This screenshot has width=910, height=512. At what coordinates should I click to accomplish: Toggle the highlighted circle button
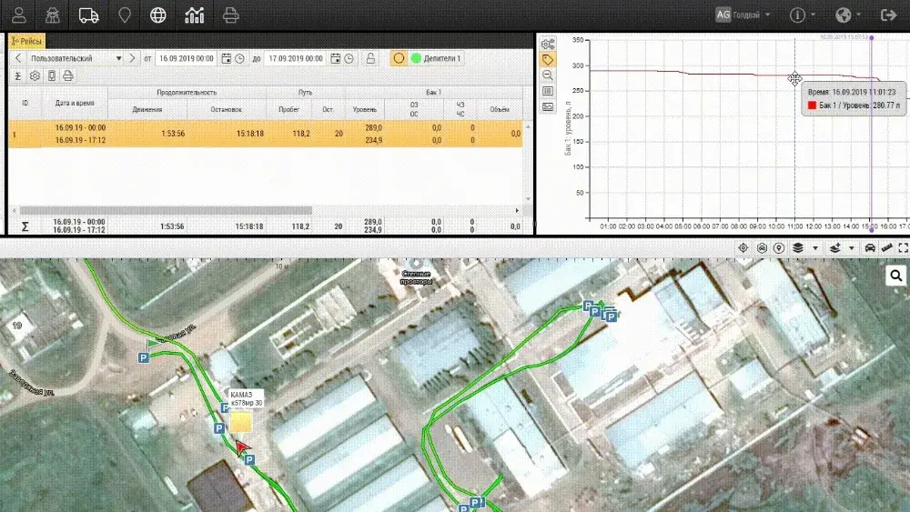coord(399,58)
